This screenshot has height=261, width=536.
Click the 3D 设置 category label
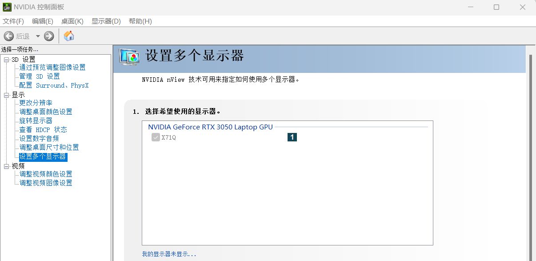pos(23,60)
